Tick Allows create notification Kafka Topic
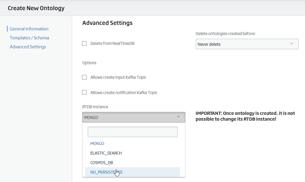 (x=84, y=92)
